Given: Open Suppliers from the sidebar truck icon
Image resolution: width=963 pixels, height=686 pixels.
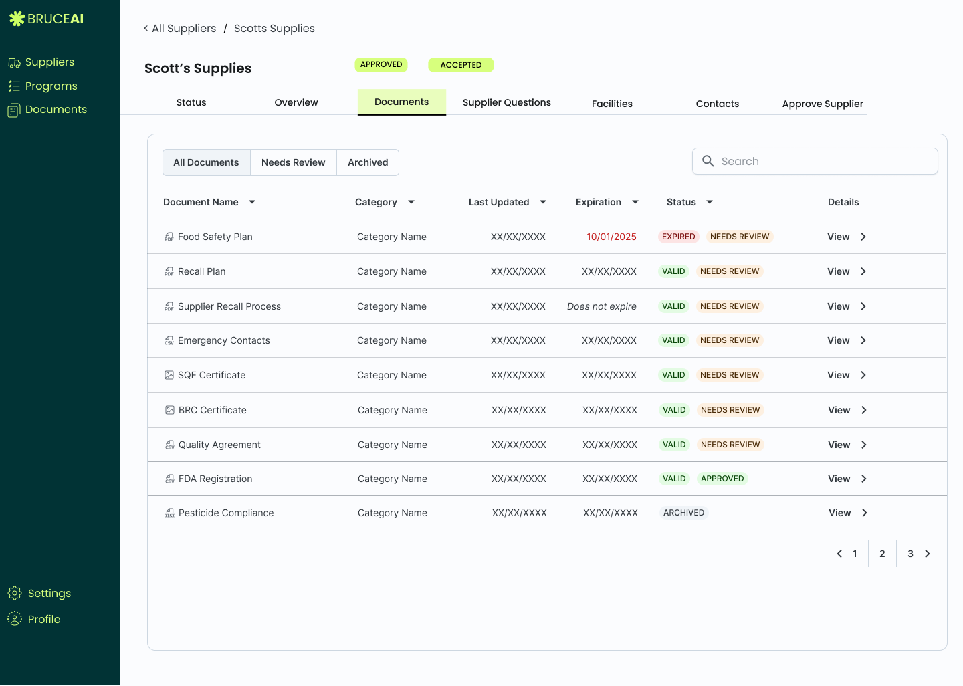Looking at the screenshot, I should pyautogui.click(x=14, y=63).
